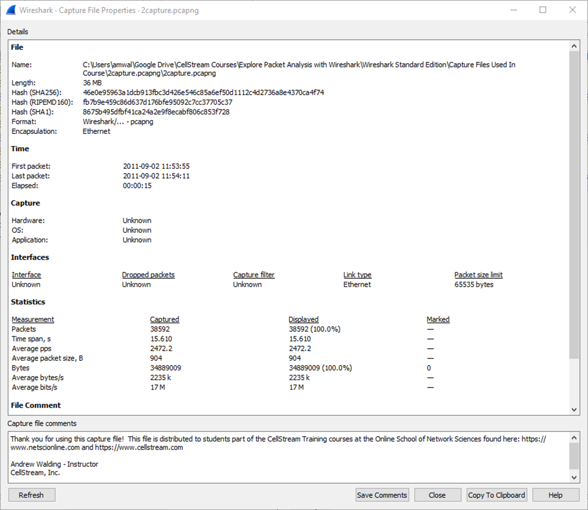
Task: Save the capture file comments
Action: 382,495
